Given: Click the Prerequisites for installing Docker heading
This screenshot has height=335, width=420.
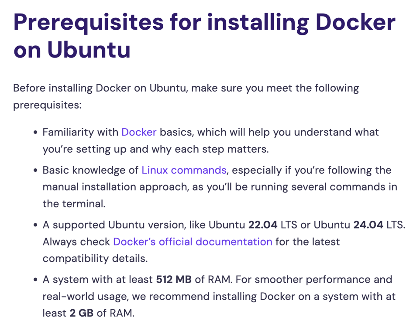Looking at the screenshot, I should click(204, 21).
